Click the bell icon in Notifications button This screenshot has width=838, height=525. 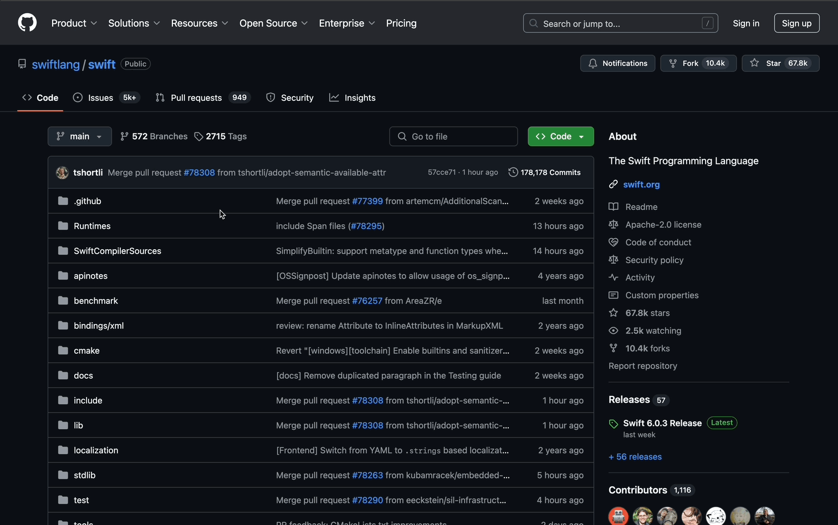pos(592,63)
